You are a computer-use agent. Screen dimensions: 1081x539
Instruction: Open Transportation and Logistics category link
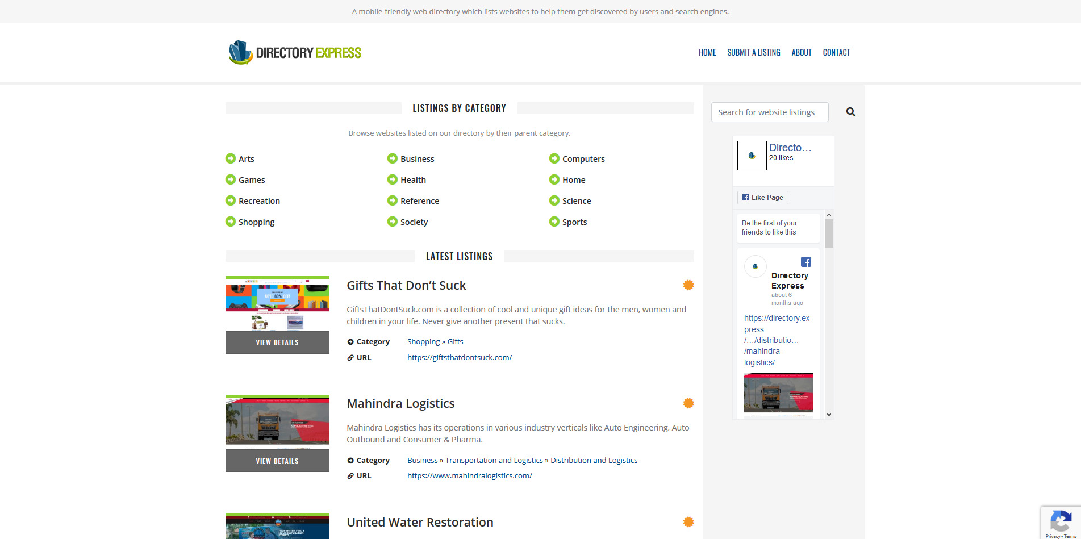494,461
